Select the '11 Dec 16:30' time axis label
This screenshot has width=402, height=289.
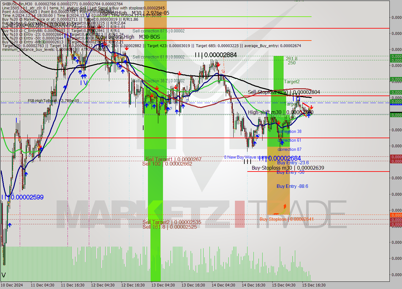pyautogui.click(x=73, y=285)
